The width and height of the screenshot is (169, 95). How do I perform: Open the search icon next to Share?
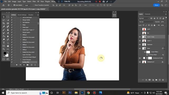pos(162,5)
